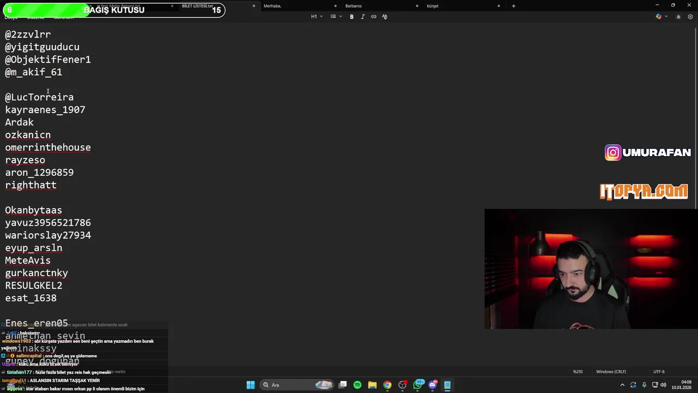Click the line MeteAvis

coord(28,260)
